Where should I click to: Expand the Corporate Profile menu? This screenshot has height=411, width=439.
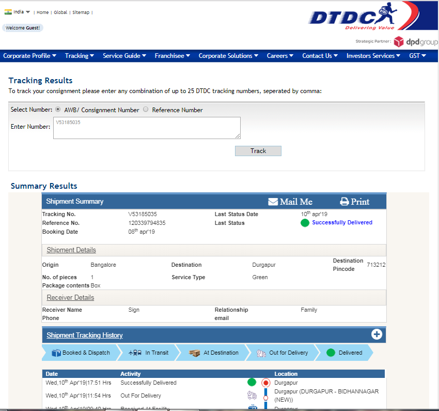29,56
